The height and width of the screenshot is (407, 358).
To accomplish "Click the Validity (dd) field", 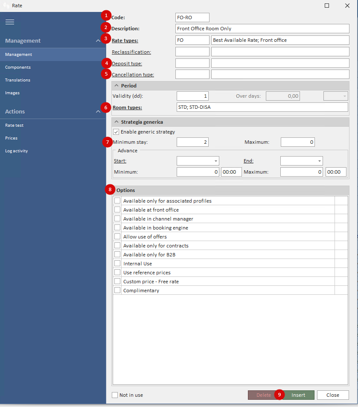I will [x=192, y=96].
